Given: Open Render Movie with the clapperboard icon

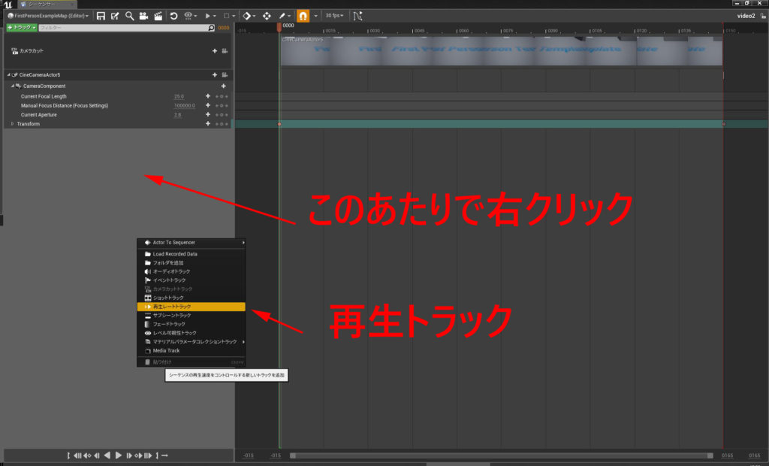Looking at the screenshot, I should coord(158,16).
